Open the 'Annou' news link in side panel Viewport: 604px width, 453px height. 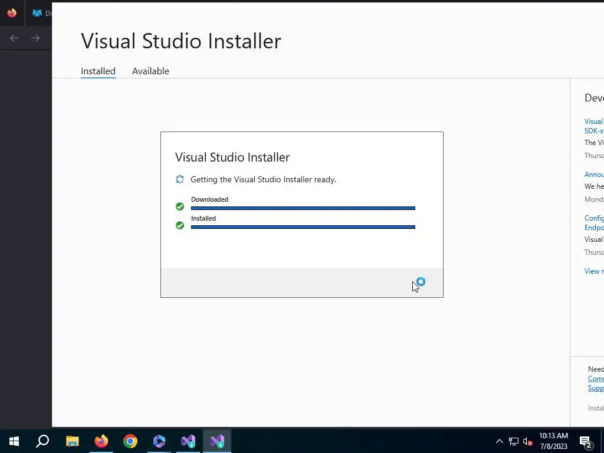coord(594,175)
